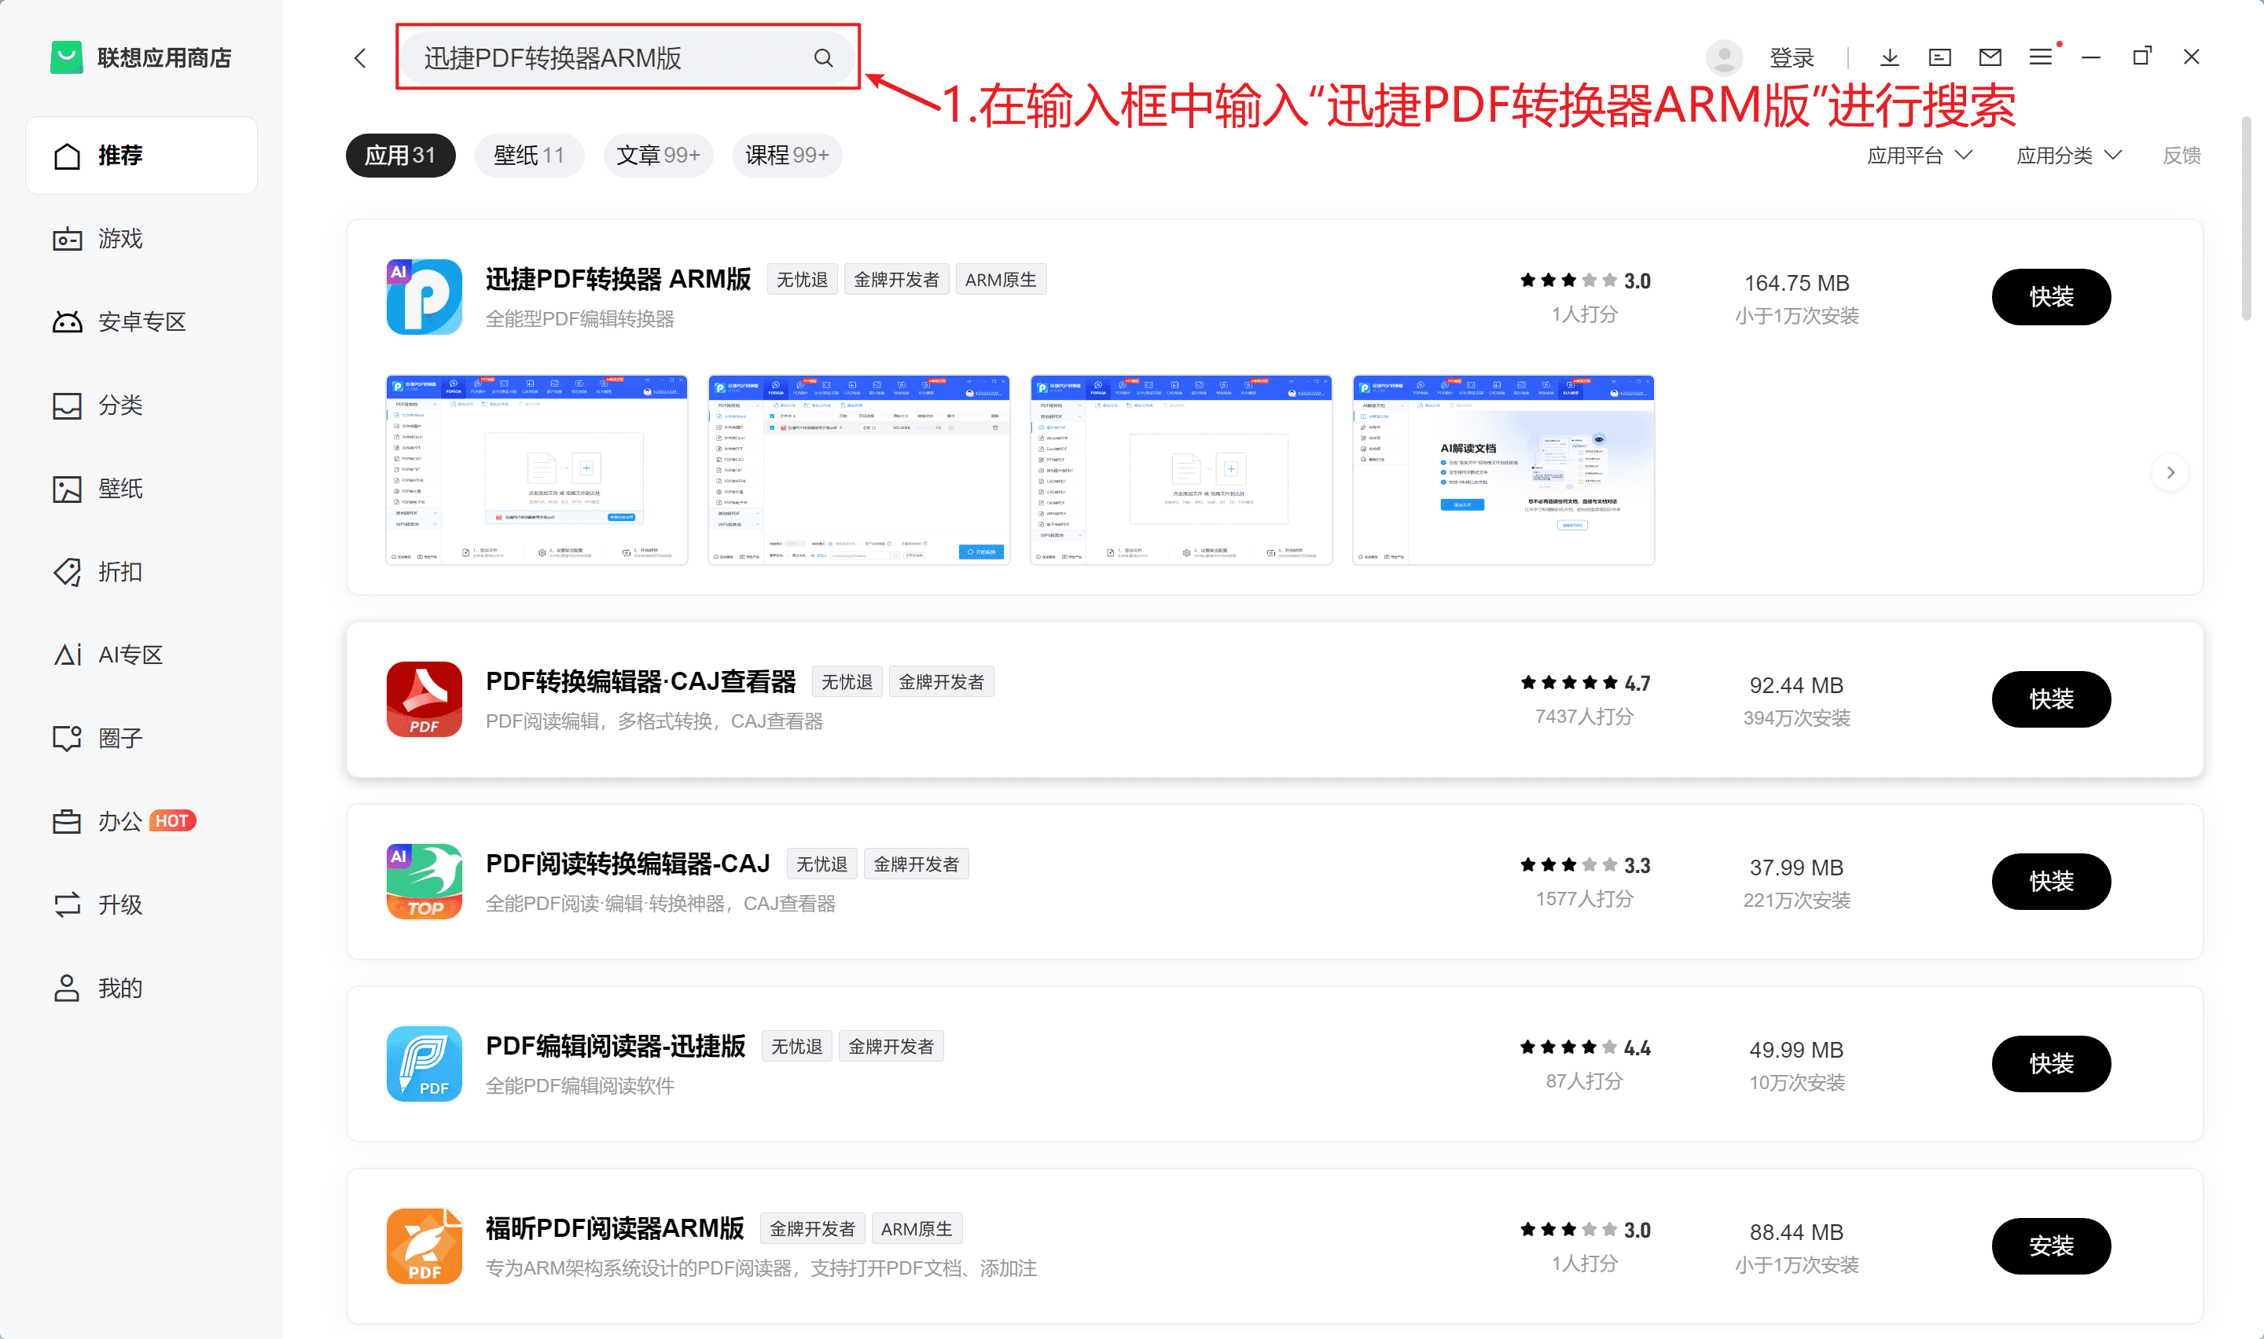Open 壁纸 in the sidebar
This screenshot has height=1339, width=2264.
coord(141,489)
